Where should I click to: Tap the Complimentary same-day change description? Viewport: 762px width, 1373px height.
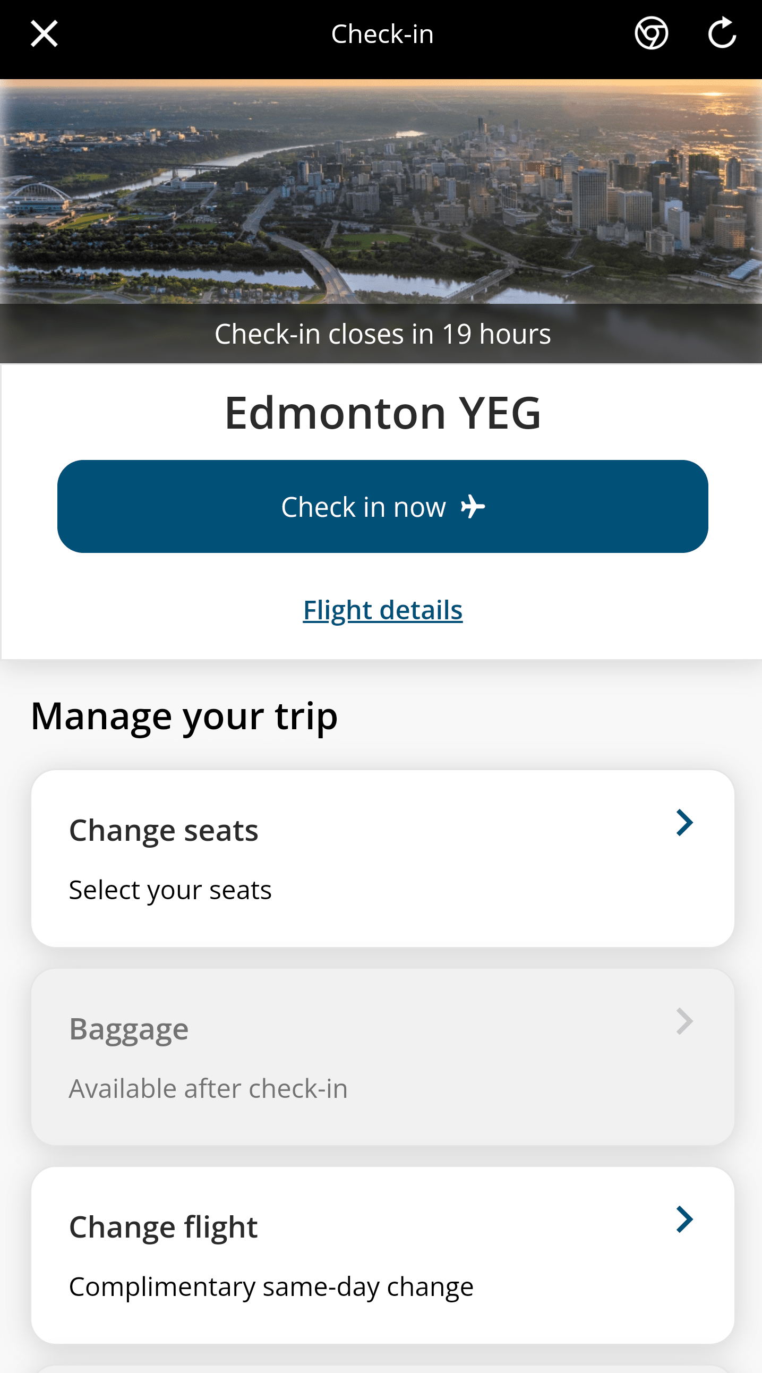coord(271,1286)
